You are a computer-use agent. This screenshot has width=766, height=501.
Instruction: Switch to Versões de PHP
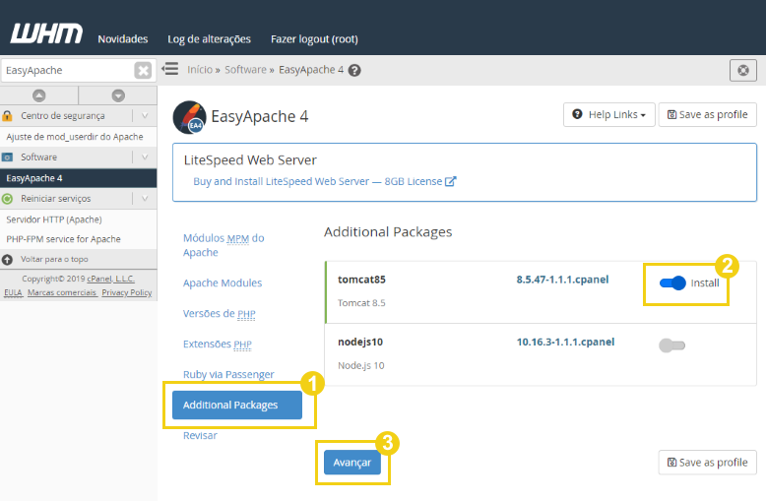220,313
